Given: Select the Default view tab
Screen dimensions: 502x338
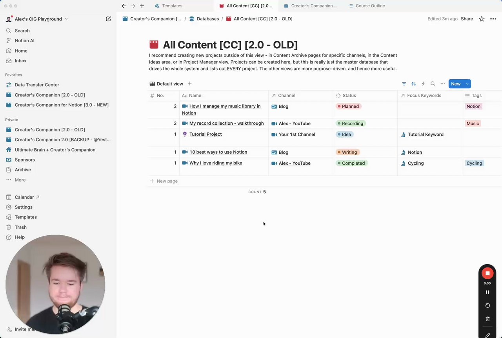Looking at the screenshot, I should pos(166,84).
